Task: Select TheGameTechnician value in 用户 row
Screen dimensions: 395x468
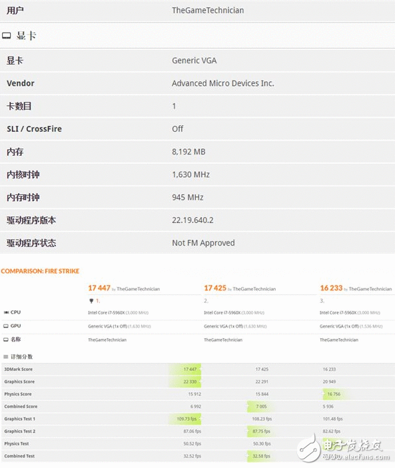Action: coord(208,11)
